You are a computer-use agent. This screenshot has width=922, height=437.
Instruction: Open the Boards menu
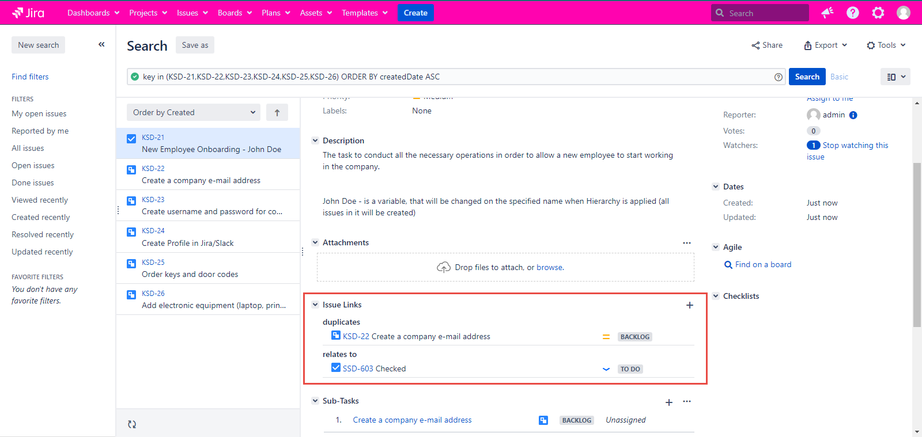235,13
